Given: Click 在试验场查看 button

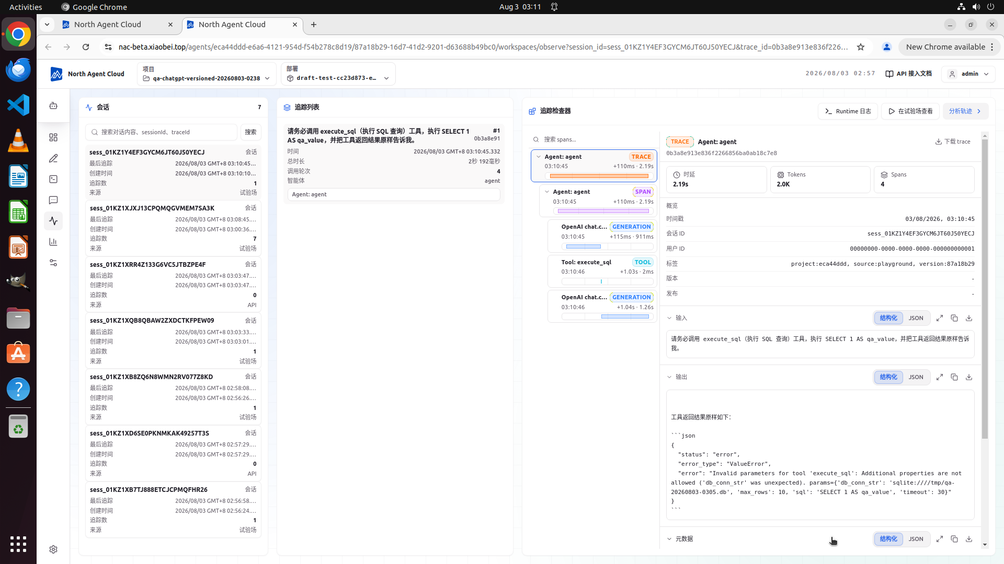Looking at the screenshot, I should [x=910, y=111].
